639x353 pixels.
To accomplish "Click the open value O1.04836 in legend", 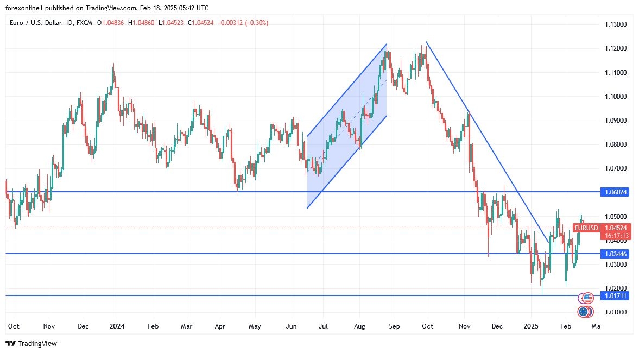I will pyautogui.click(x=112, y=23).
